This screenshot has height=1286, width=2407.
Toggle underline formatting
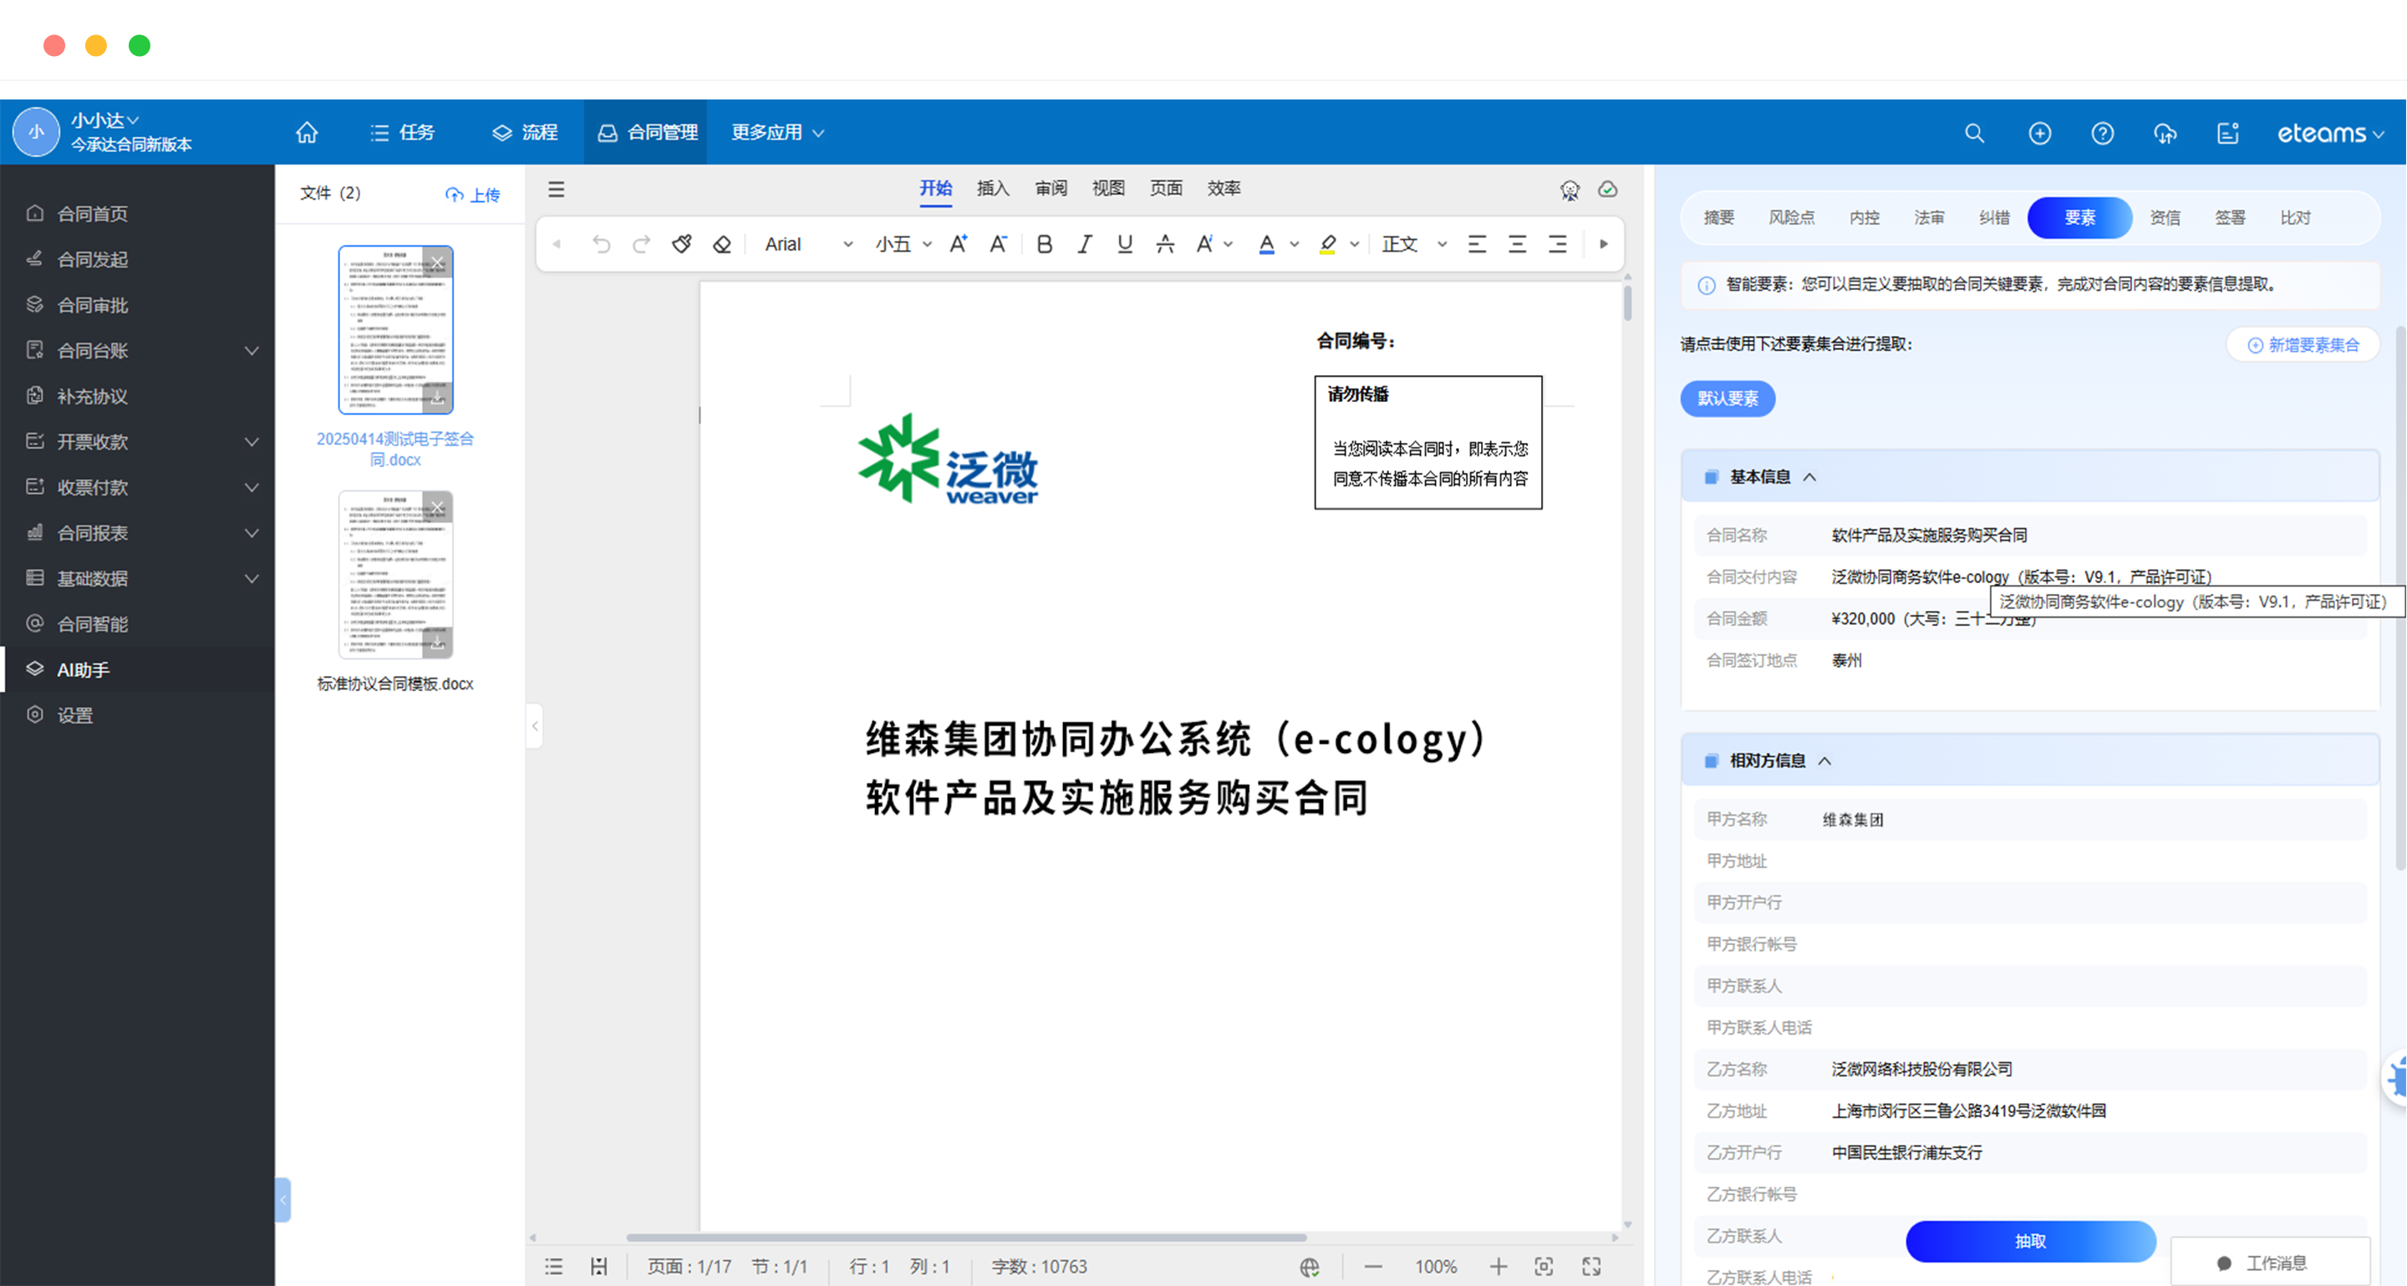pos(1124,244)
